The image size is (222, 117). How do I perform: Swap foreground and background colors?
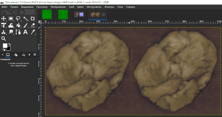pyautogui.click(x=9, y=44)
